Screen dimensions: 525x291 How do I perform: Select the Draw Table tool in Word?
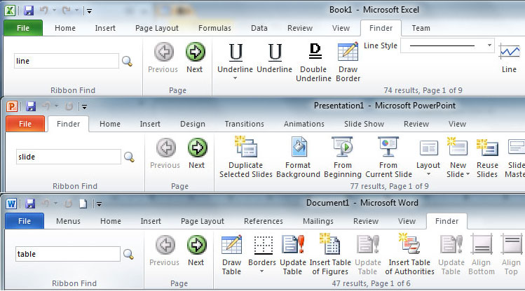pos(231,255)
